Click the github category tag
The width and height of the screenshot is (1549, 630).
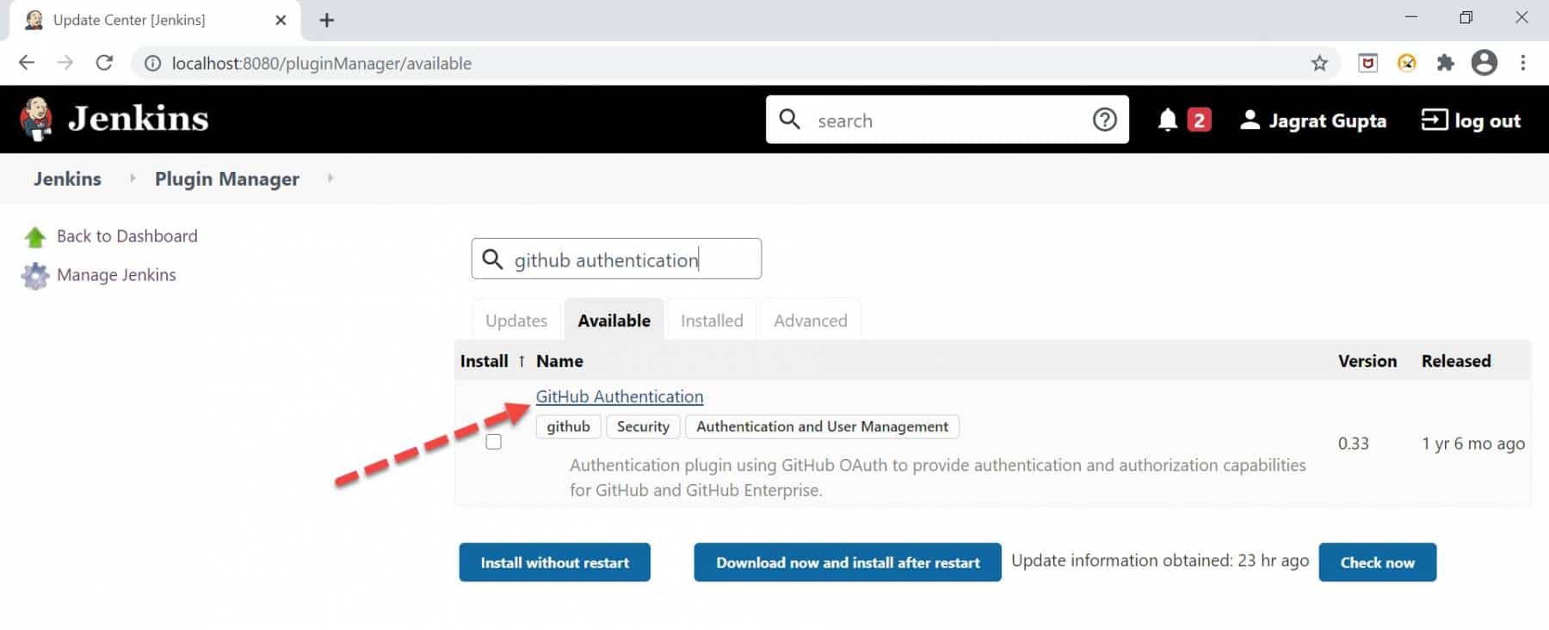[569, 426]
